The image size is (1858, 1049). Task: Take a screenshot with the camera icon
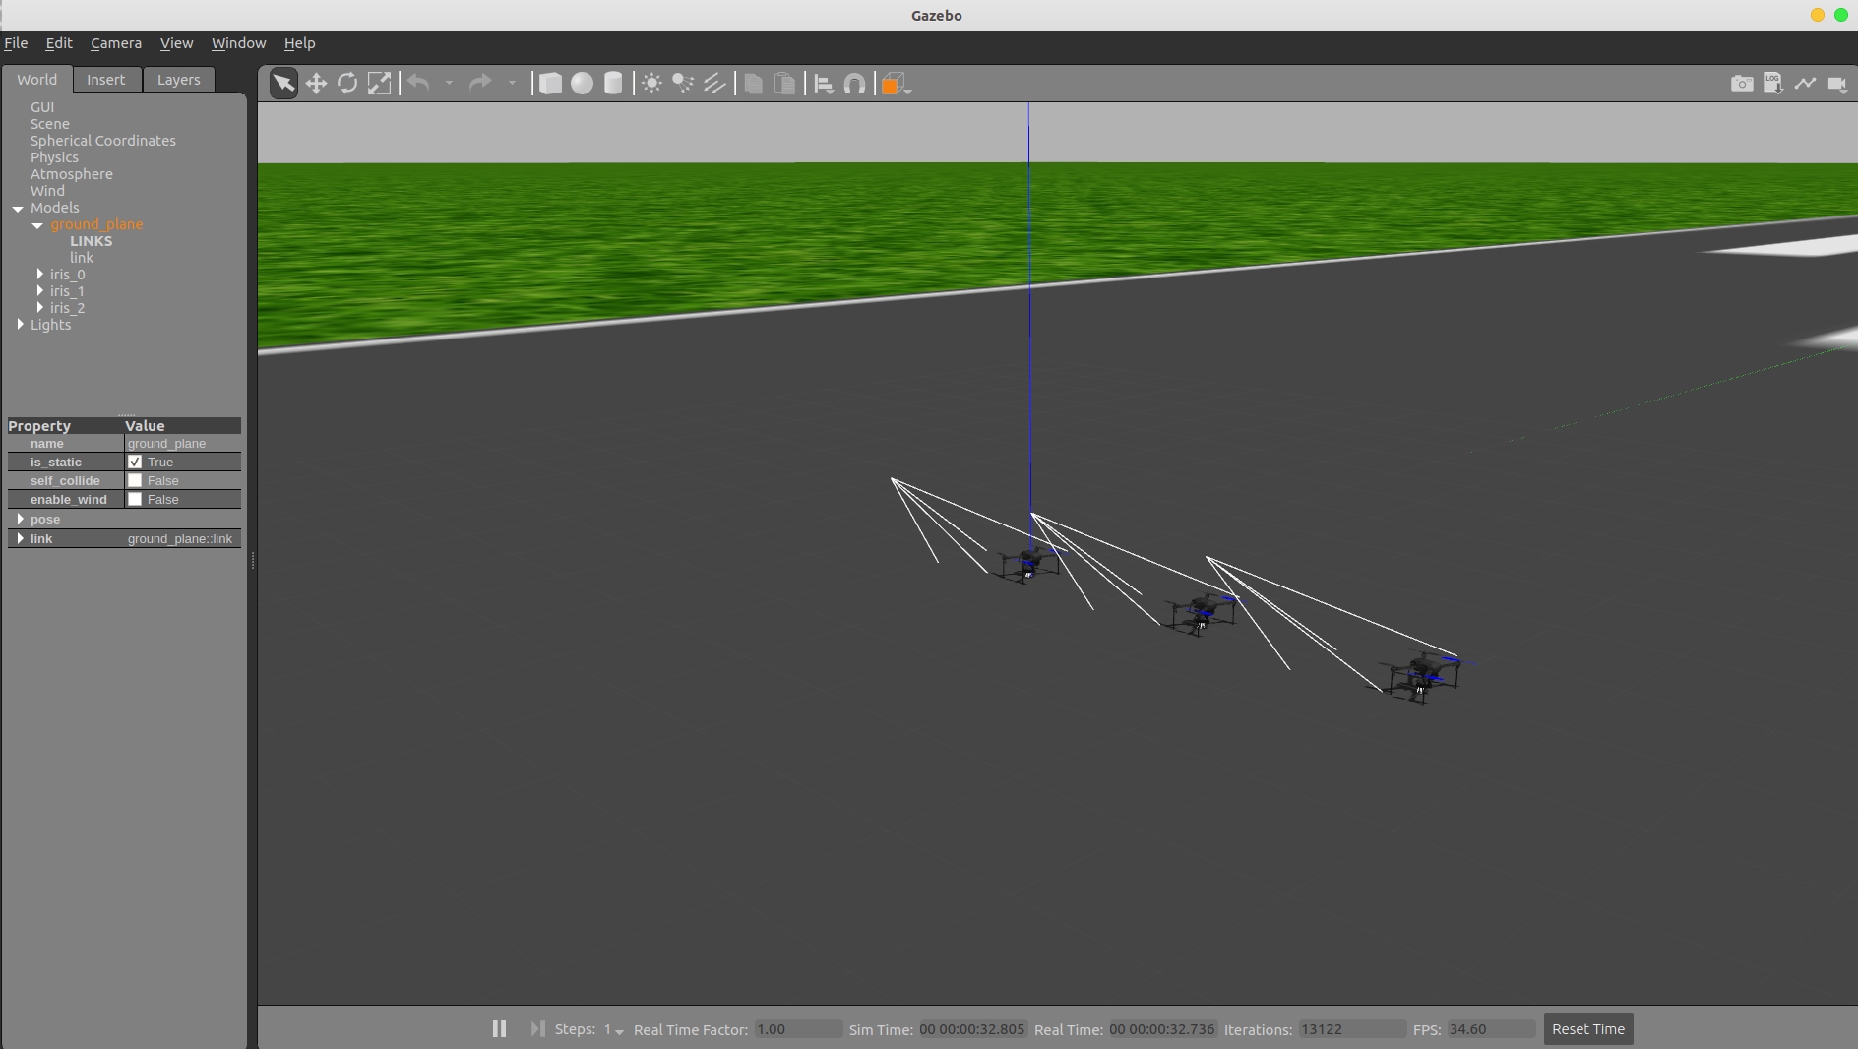(1742, 84)
